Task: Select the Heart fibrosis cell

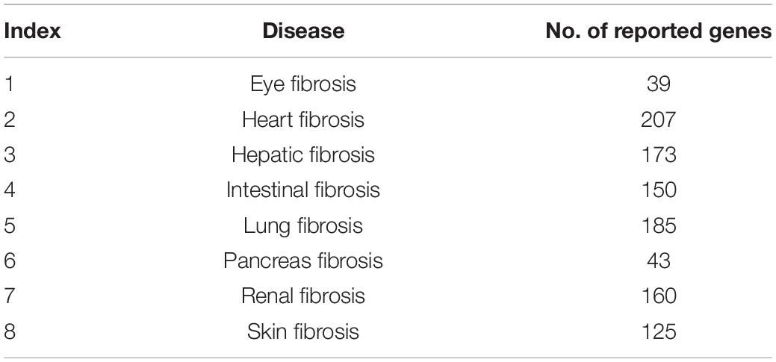Action: (x=303, y=119)
